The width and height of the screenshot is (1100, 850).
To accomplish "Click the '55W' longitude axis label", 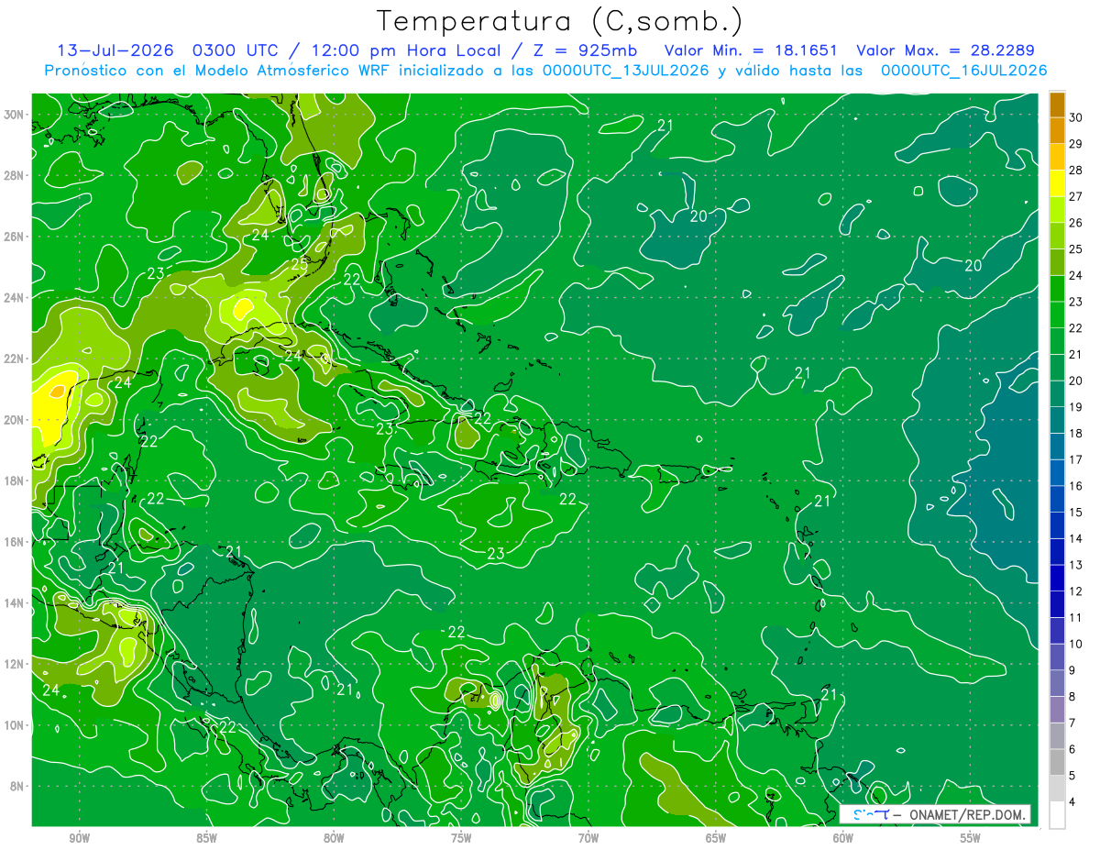I will tap(971, 839).
